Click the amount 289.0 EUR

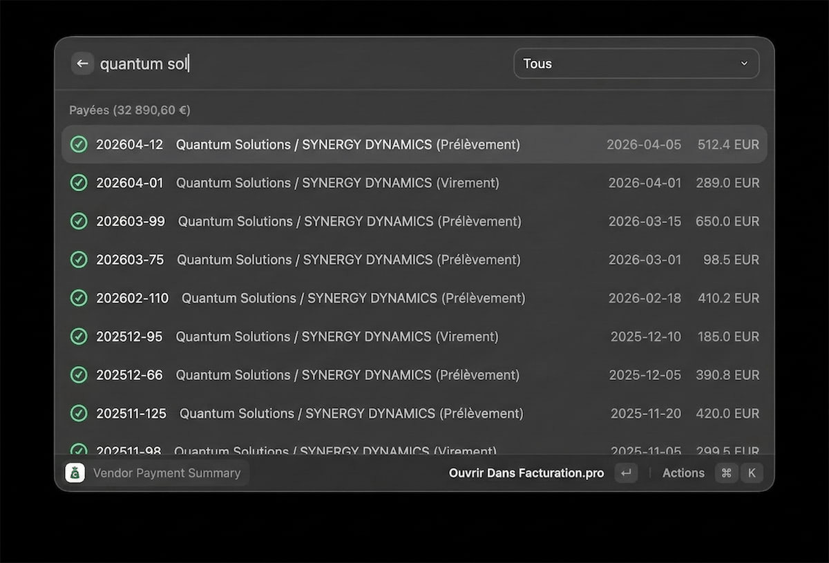[728, 183]
